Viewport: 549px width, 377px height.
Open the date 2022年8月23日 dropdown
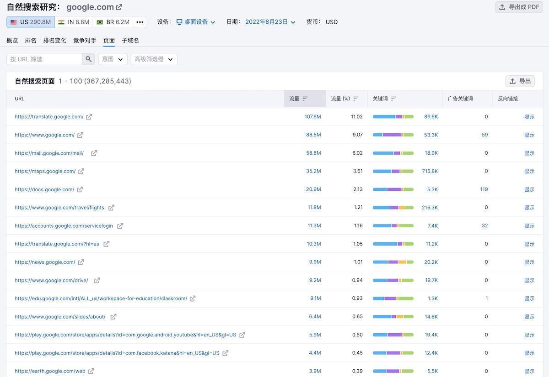[x=270, y=22]
